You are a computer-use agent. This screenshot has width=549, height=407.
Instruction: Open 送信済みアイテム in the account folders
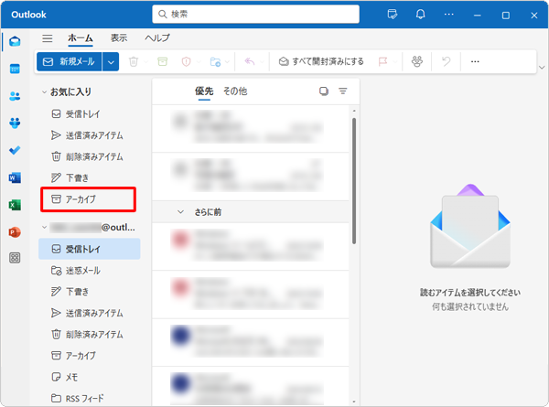coord(90,313)
